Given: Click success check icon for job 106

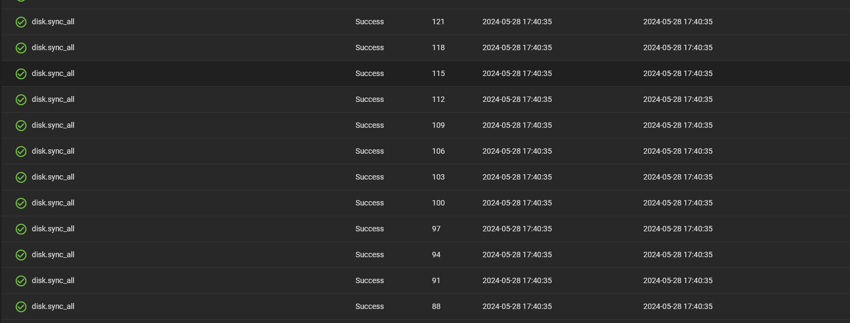Looking at the screenshot, I should coord(21,152).
